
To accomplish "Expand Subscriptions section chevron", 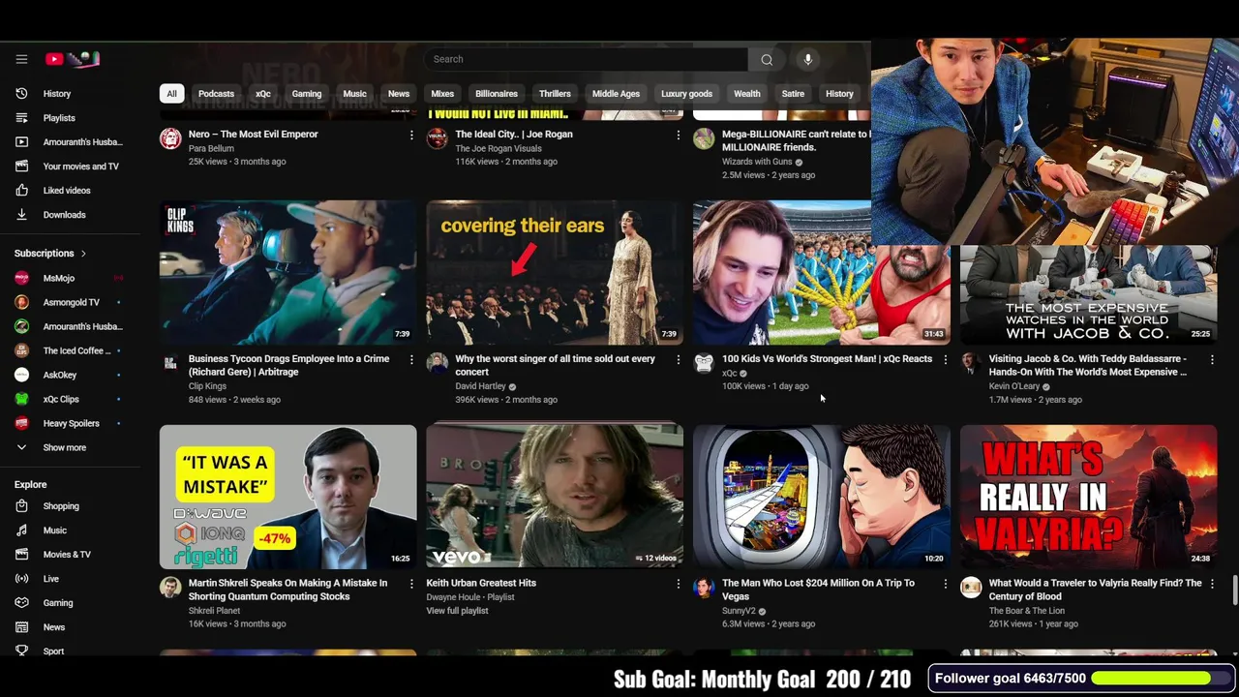I will coord(83,254).
